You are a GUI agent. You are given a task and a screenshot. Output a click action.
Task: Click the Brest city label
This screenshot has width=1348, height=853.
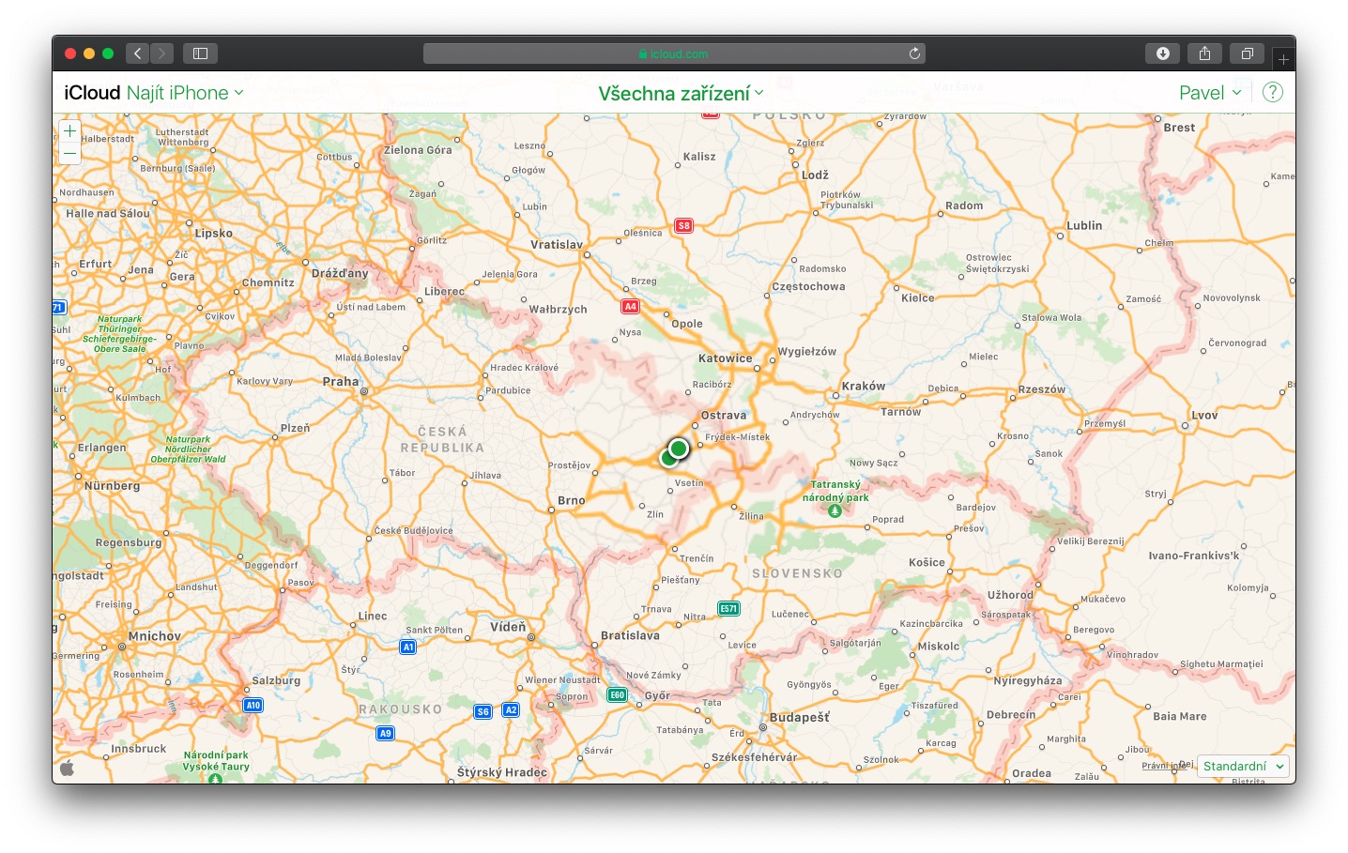coord(1179,127)
